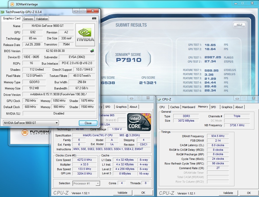259x197 pixels.
Task: Click the Feature Test 1 value 589.95
Action: [x=211, y=70]
